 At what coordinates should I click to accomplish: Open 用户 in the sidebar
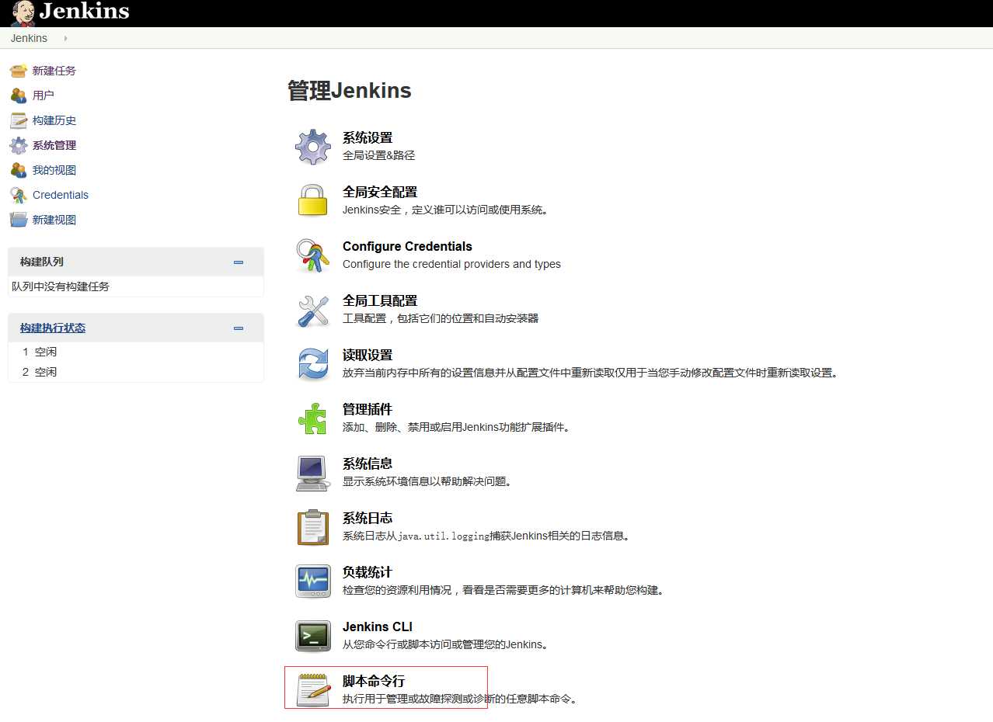click(x=44, y=95)
